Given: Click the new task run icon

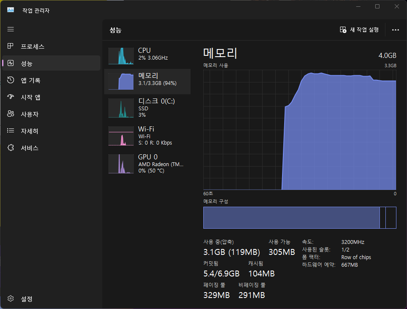Looking at the screenshot, I should tap(343, 30).
